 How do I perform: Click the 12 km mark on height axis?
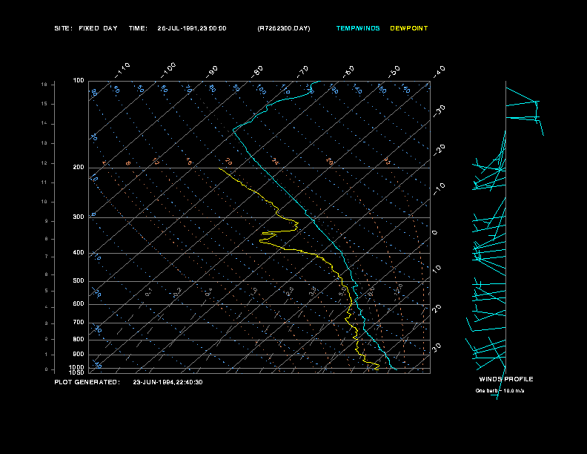tap(44, 163)
